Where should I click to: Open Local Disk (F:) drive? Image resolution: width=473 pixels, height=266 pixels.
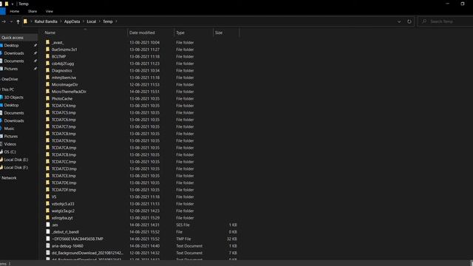click(x=16, y=168)
